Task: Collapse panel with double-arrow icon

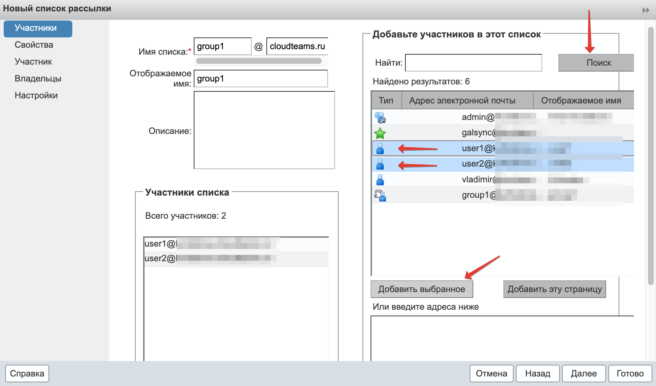Action: (x=646, y=10)
